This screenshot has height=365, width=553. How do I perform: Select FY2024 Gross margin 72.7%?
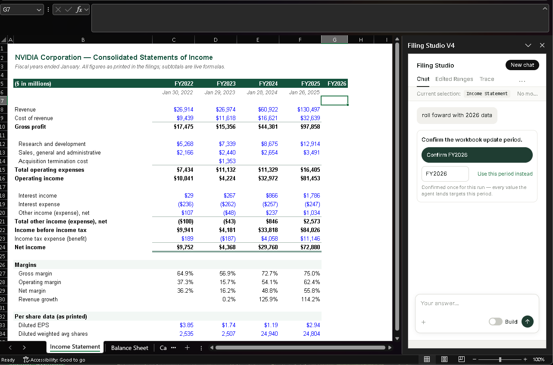tap(258, 273)
